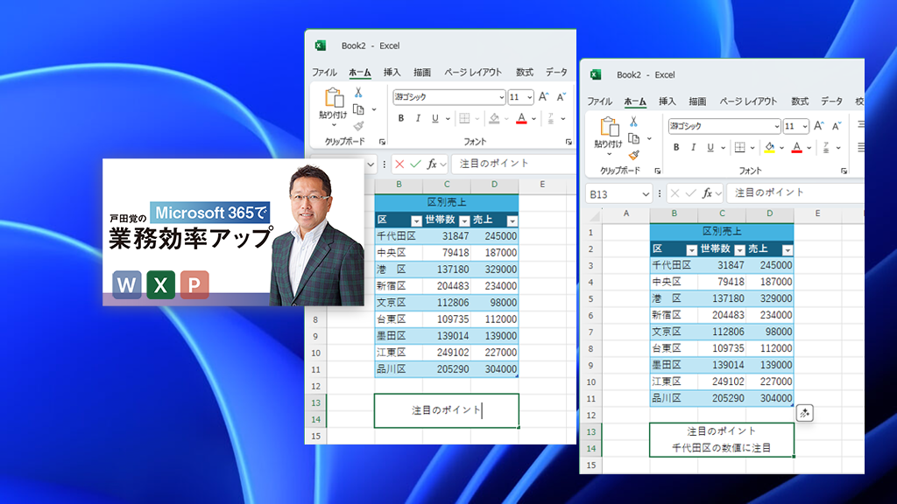The height and width of the screenshot is (504, 897).
Task: Open 数式 tab in right Excel window
Action: [800, 101]
